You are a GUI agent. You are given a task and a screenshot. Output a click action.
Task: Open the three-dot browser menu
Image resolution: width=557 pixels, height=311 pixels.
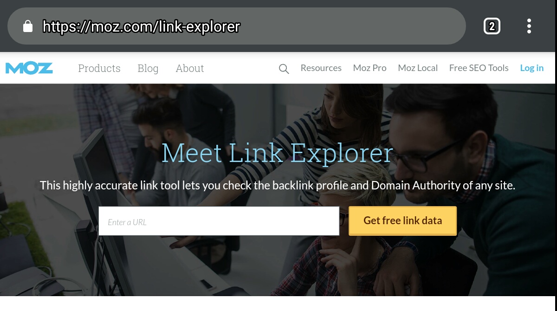coord(529,26)
